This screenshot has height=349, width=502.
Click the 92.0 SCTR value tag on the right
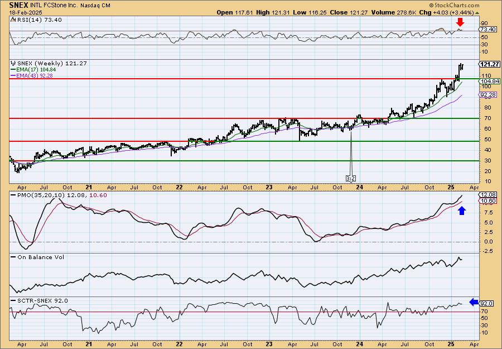tap(486, 304)
